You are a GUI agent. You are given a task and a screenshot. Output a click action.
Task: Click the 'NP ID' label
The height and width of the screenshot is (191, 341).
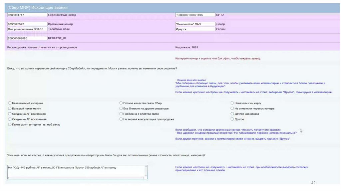pyautogui.click(x=220, y=15)
